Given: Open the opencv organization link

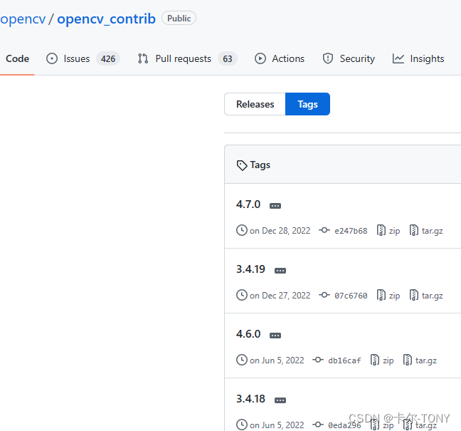Looking at the screenshot, I should (x=23, y=19).
